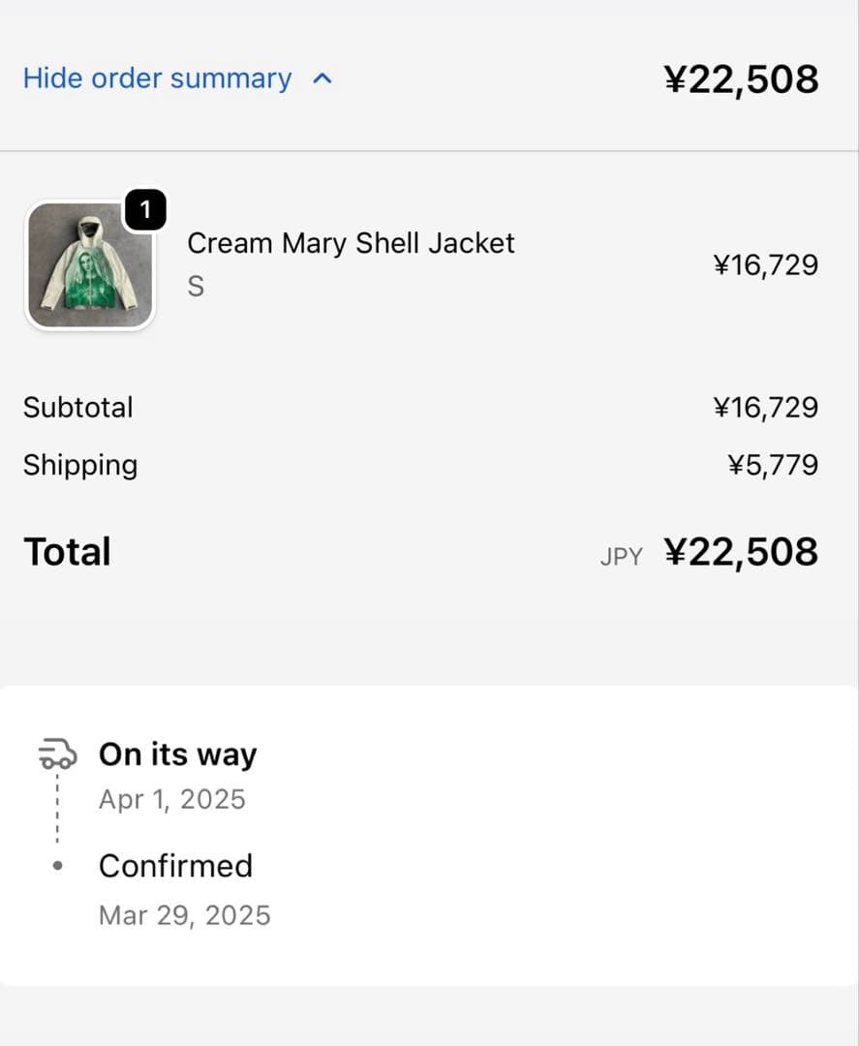Click the Apr 1, 2025 shipping date
The height and width of the screenshot is (1046, 859).
tap(172, 800)
